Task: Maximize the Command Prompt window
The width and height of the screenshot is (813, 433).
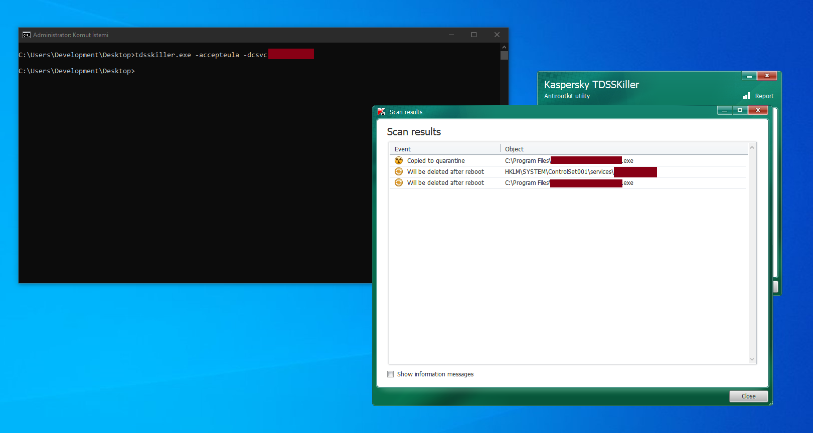Action: tap(473, 35)
